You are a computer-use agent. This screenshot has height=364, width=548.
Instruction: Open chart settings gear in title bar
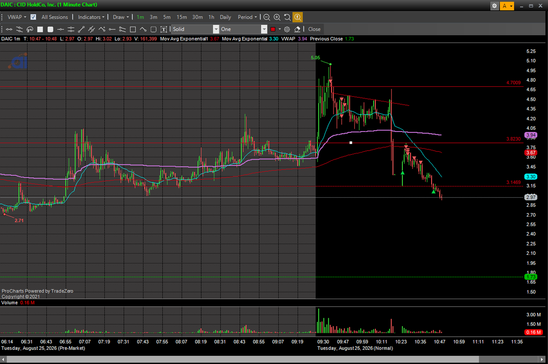point(495,6)
